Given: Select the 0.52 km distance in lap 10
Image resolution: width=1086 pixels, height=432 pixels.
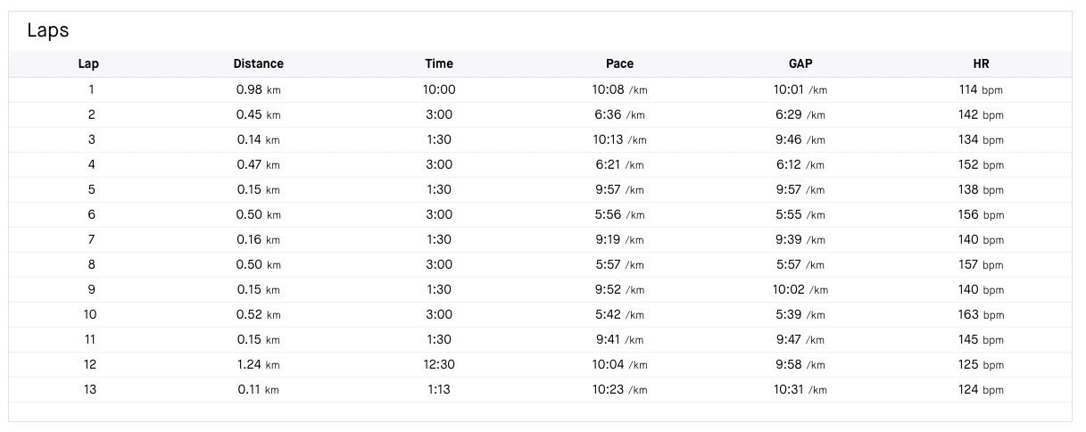Looking at the screenshot, I should (x=258, y=315).
